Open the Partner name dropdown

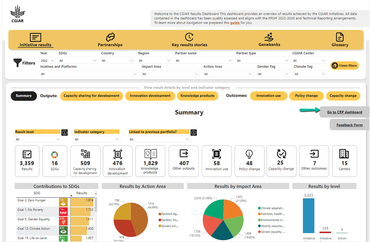tap(204, 61)
